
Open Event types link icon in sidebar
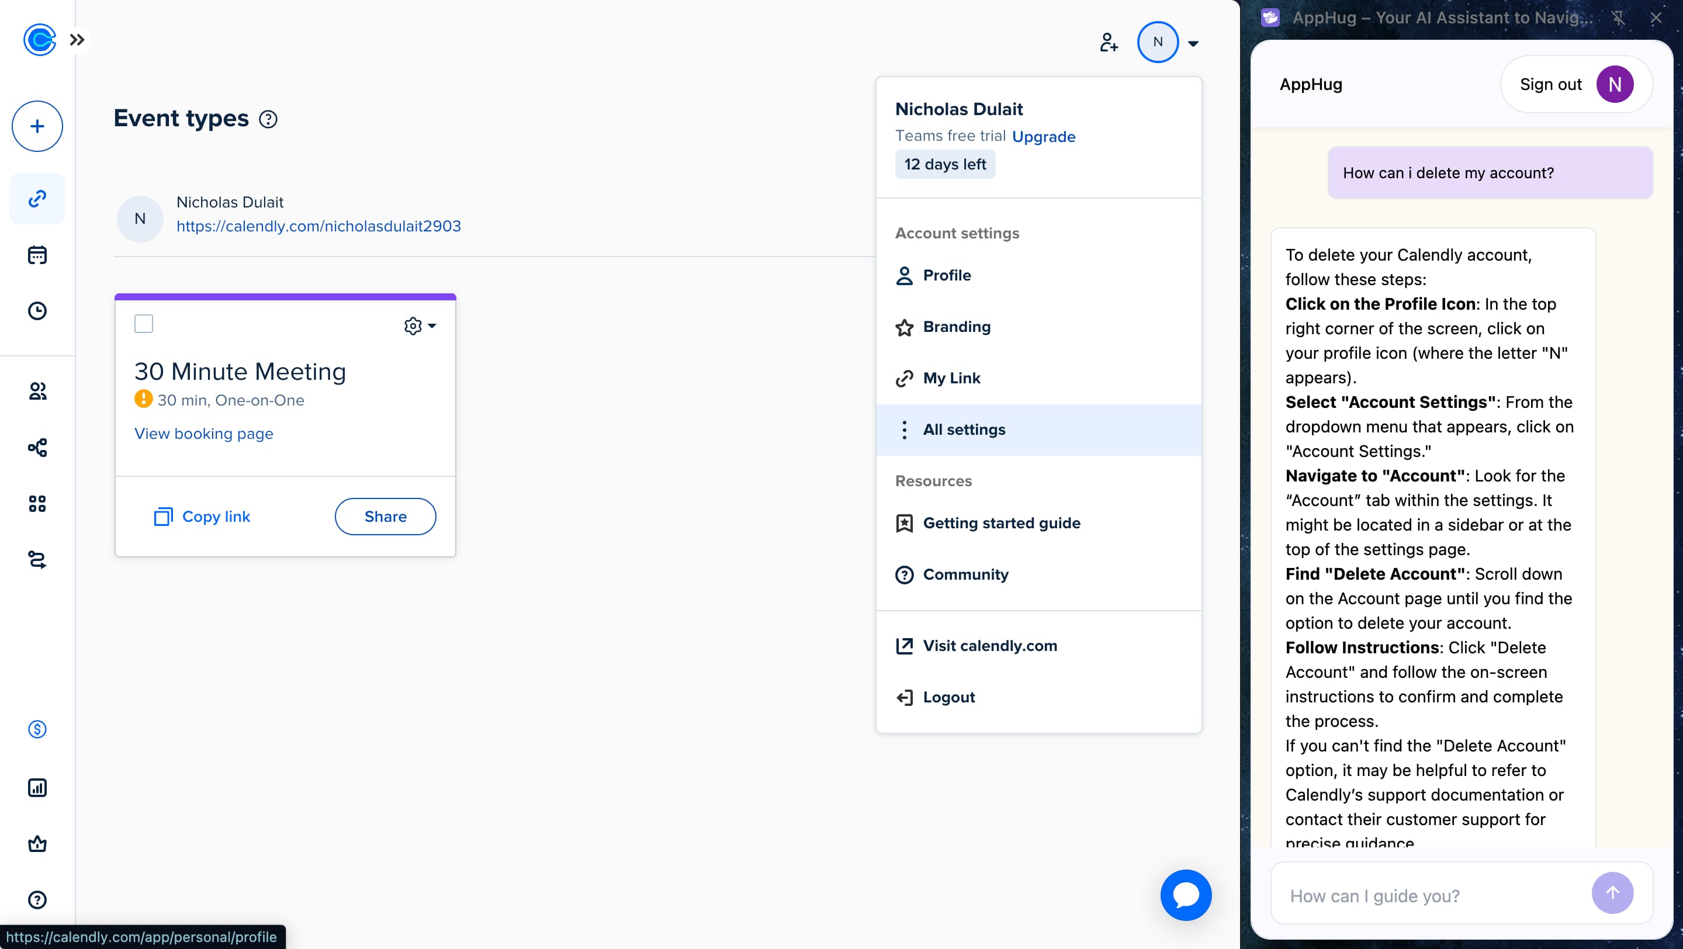point(37,199)
